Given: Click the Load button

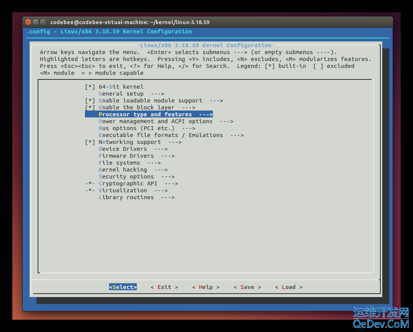Looking at the screenshot, I should pyautogui.click(x=289, y=287).
